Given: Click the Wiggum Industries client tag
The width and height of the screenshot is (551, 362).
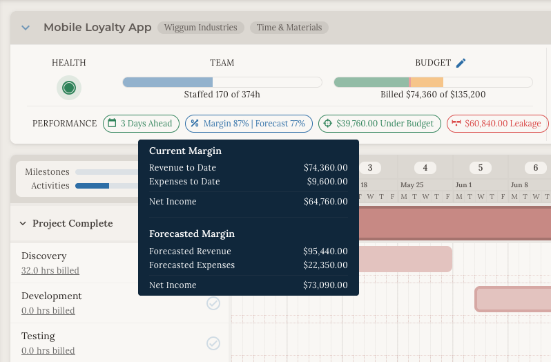Looking at the screenshot, I should (201, 28).
